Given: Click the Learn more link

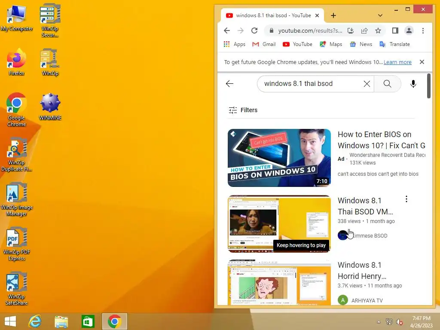Looking at the screenshot, I should [397, 62].
